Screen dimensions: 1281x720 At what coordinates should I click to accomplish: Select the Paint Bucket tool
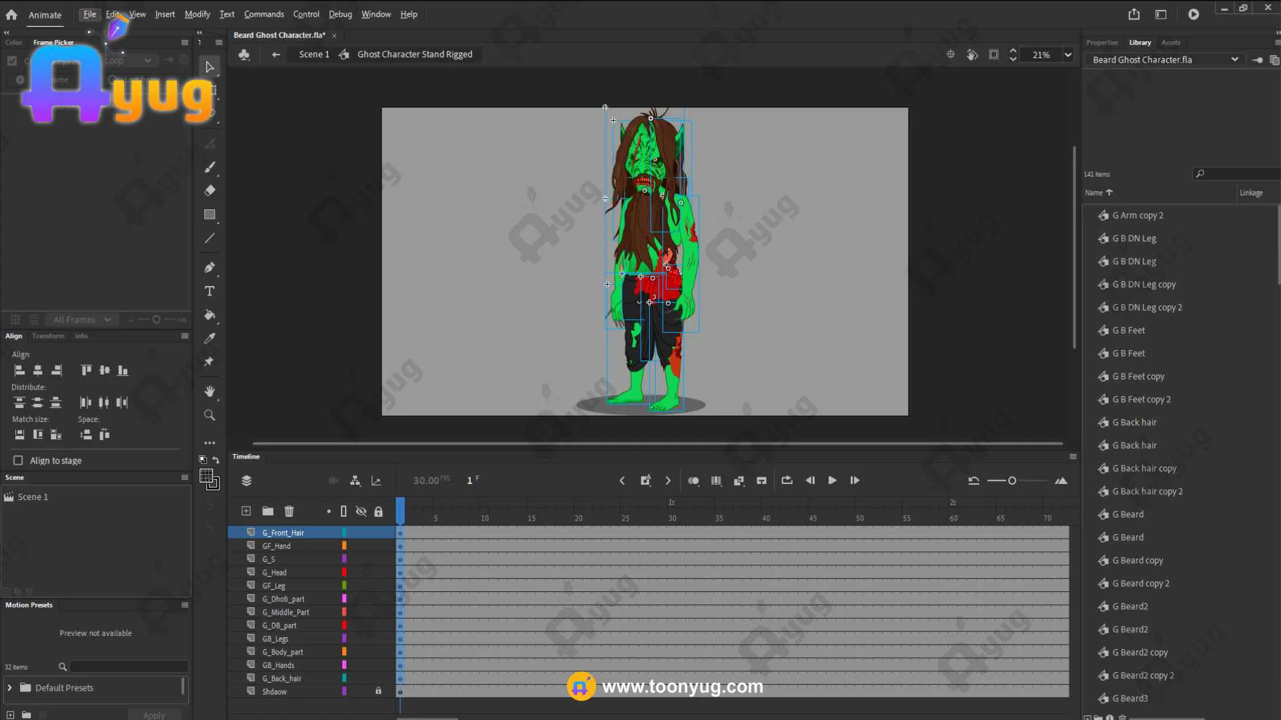209,315
